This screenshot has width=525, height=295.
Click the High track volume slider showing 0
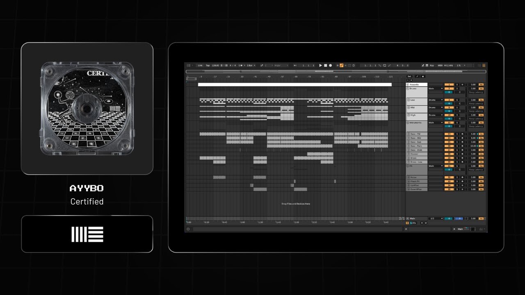(449, 118)
